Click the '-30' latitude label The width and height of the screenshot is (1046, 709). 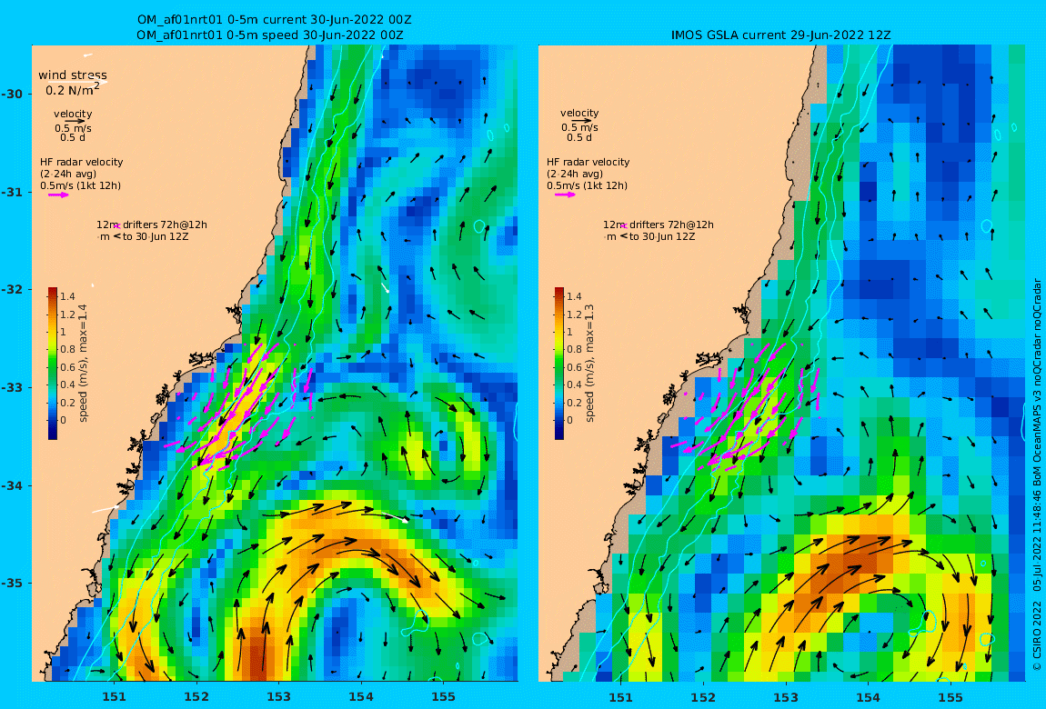click(x=12, y=94)
